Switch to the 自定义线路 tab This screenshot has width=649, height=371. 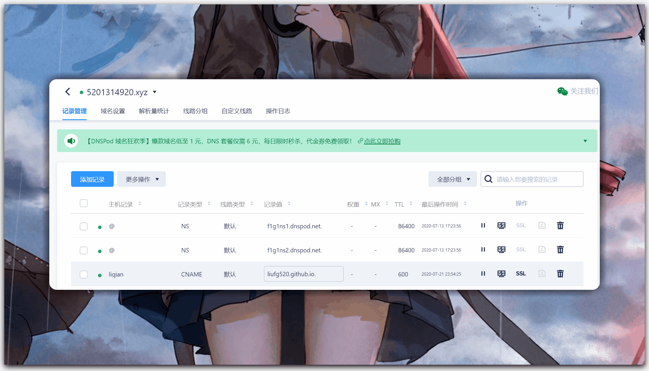pyautogui.click(x=237, y=111)
